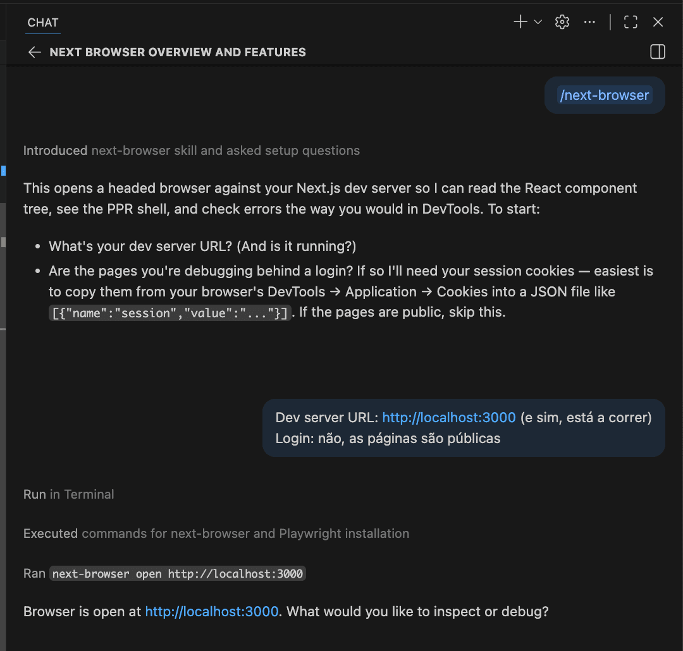Select the 'Dev server URL' user message bubble
This screenshot has height=651, width=683.
(464, 428)
